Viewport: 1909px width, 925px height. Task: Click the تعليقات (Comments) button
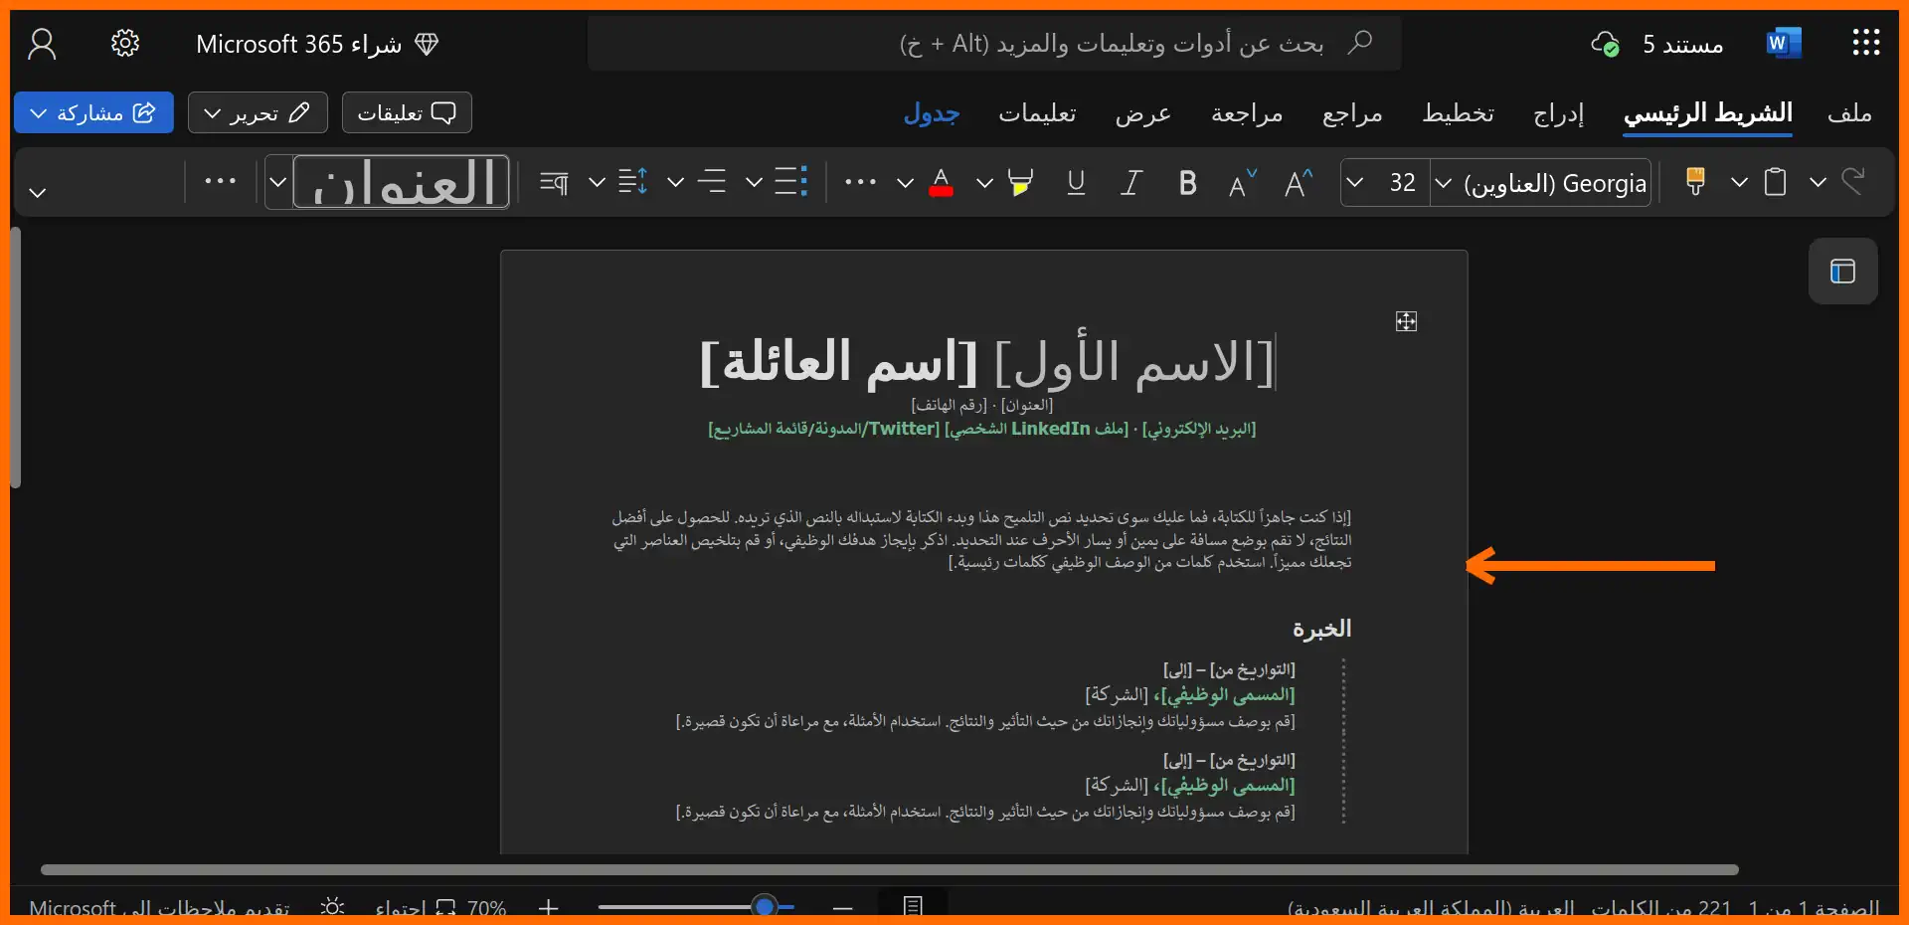tap(407, 112)
